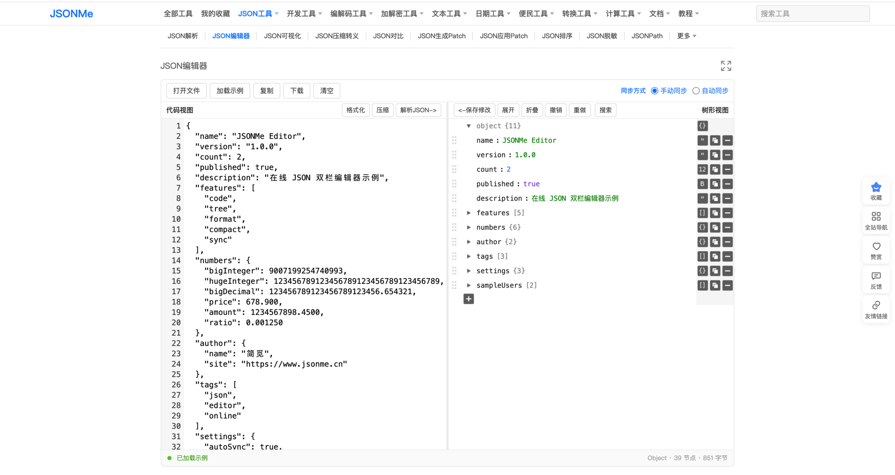
Task: Focus the 搜索工具 search field
Action: coord(813,14)
